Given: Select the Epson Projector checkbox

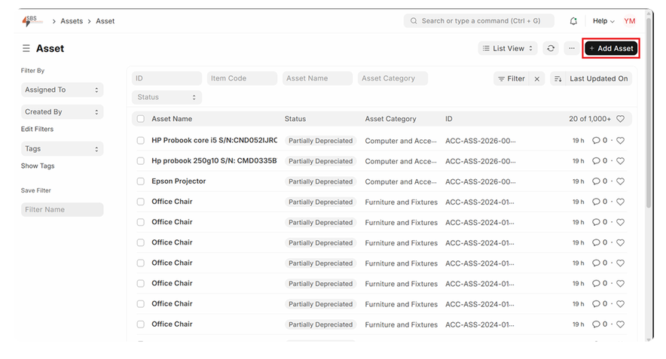Looking at the screenshot, I should (x=141, y=181).
